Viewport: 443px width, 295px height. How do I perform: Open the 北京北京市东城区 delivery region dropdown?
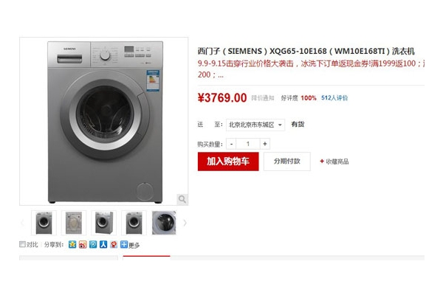point(255,125)
